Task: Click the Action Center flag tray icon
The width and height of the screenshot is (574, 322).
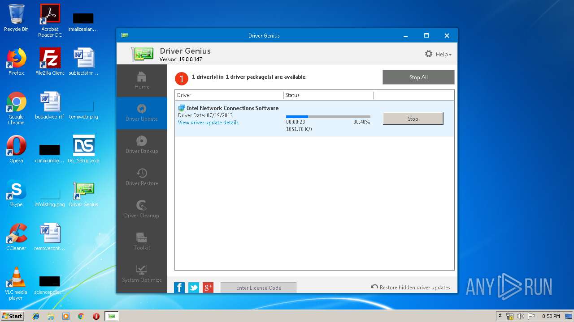Action: pyautogui.click(x=531, y=316)
